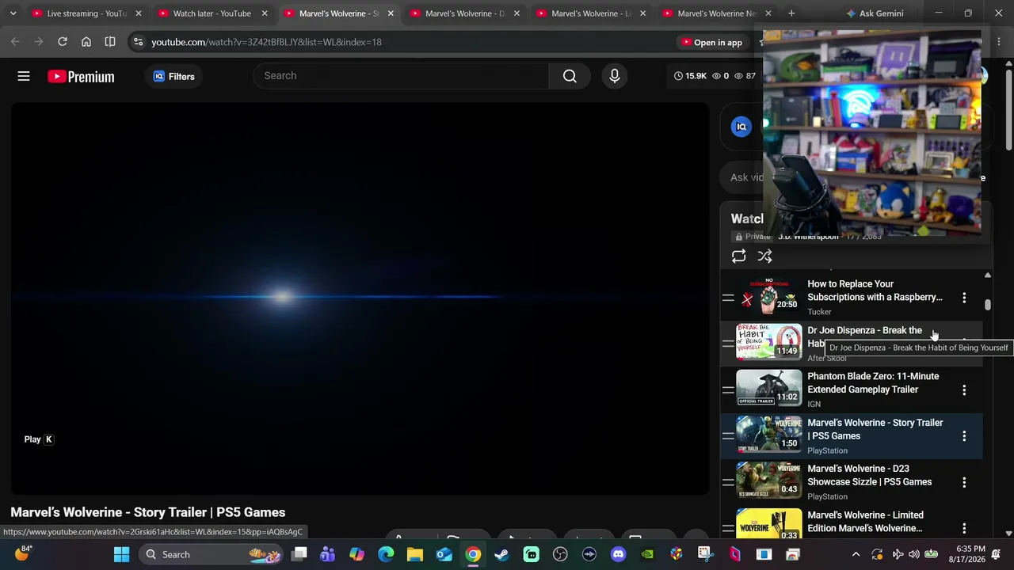The height and width of the screenshot is (570, 1014).
Task: Click the vidIQ 15.9K stat
Action: [690, 76]
